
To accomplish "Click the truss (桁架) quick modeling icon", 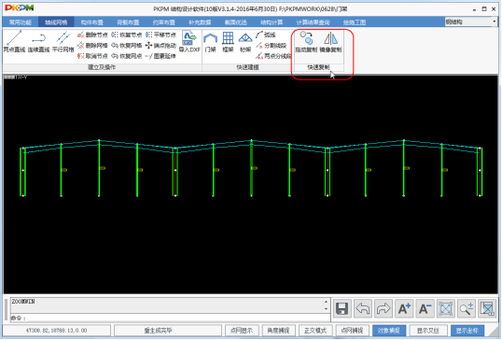I will [245, 42].
